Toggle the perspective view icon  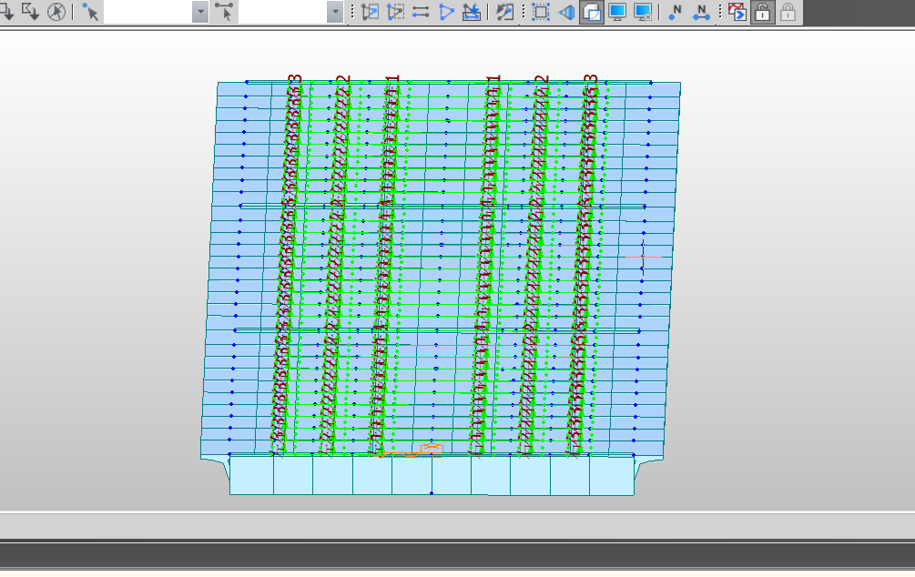coord(566,12)
